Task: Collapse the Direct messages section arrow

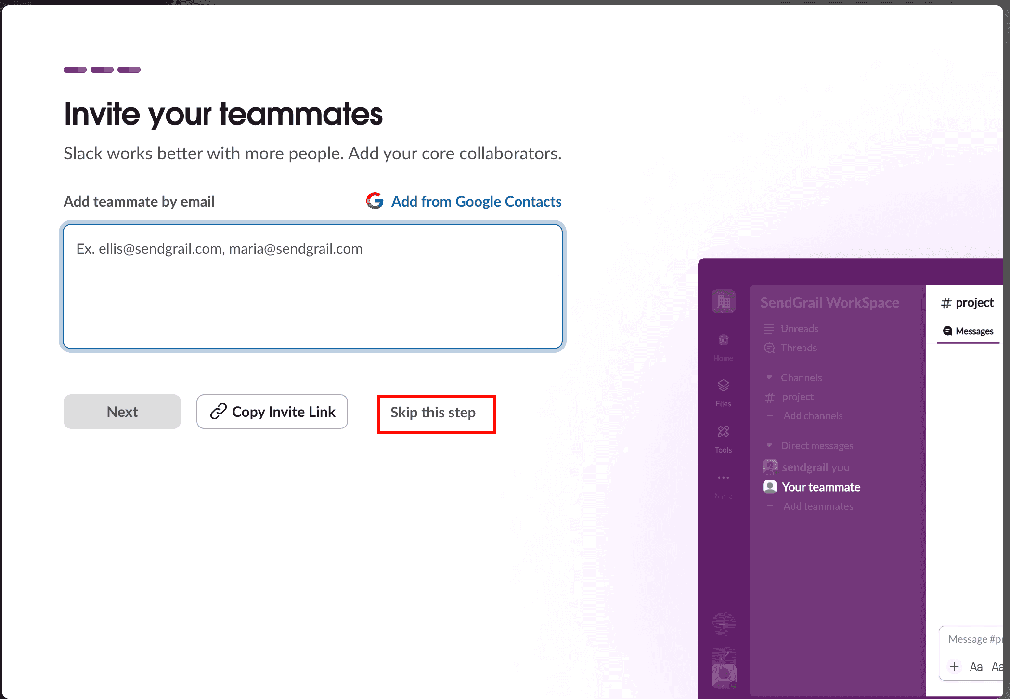Action: click(769, 445)
